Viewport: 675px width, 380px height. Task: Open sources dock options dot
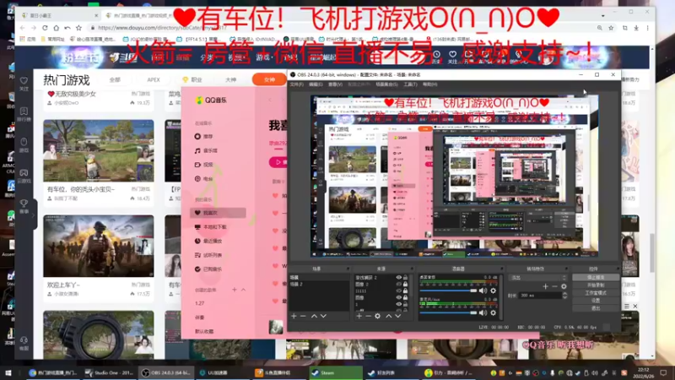click(x=413, y=269)
